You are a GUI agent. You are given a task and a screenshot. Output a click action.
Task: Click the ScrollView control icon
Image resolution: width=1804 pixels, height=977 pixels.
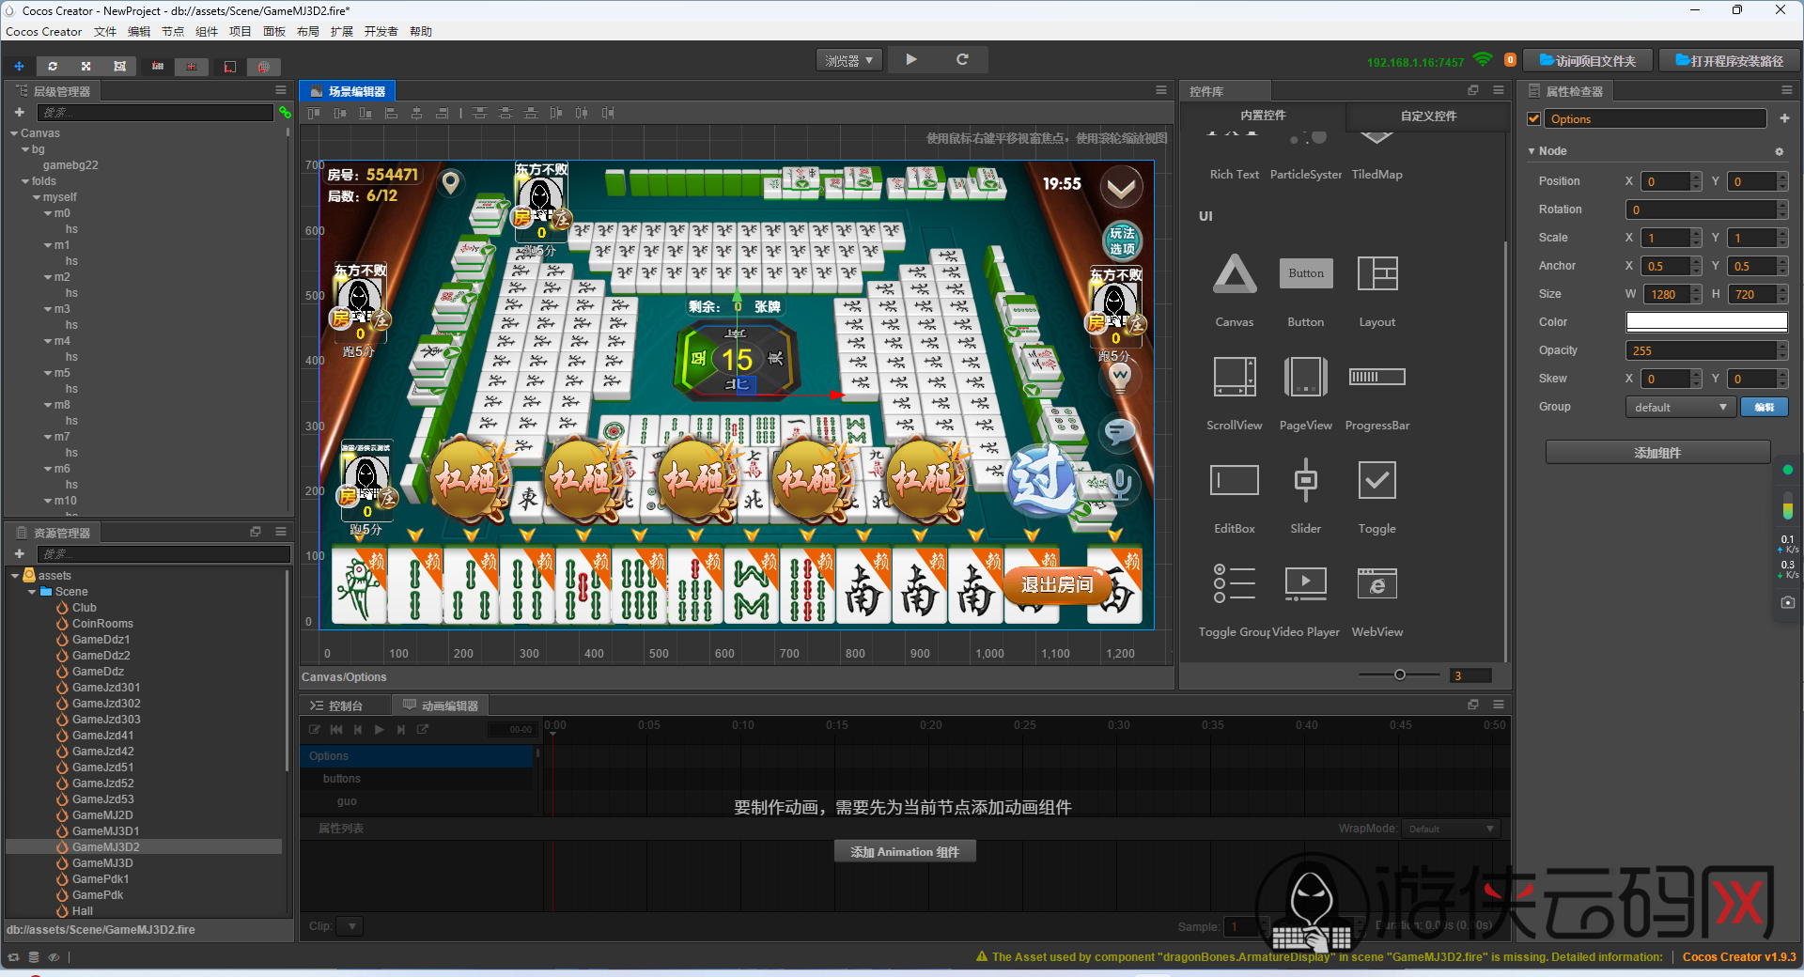[1235, 377]
